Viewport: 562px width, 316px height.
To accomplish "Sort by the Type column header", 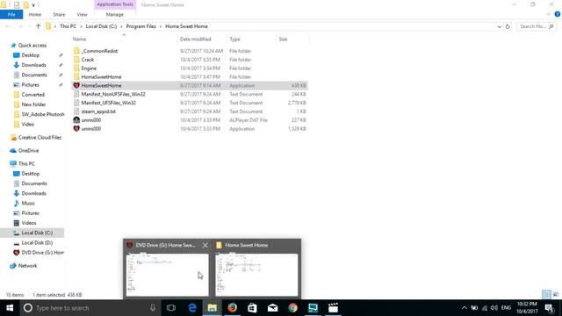I will (234, 39).
